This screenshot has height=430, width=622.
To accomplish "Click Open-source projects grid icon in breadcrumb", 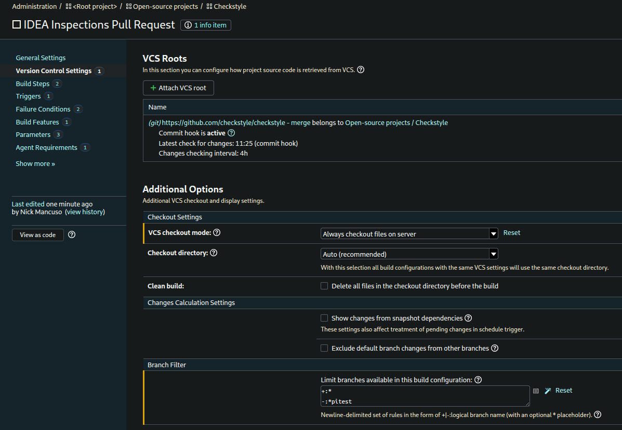I will point(128,6).
